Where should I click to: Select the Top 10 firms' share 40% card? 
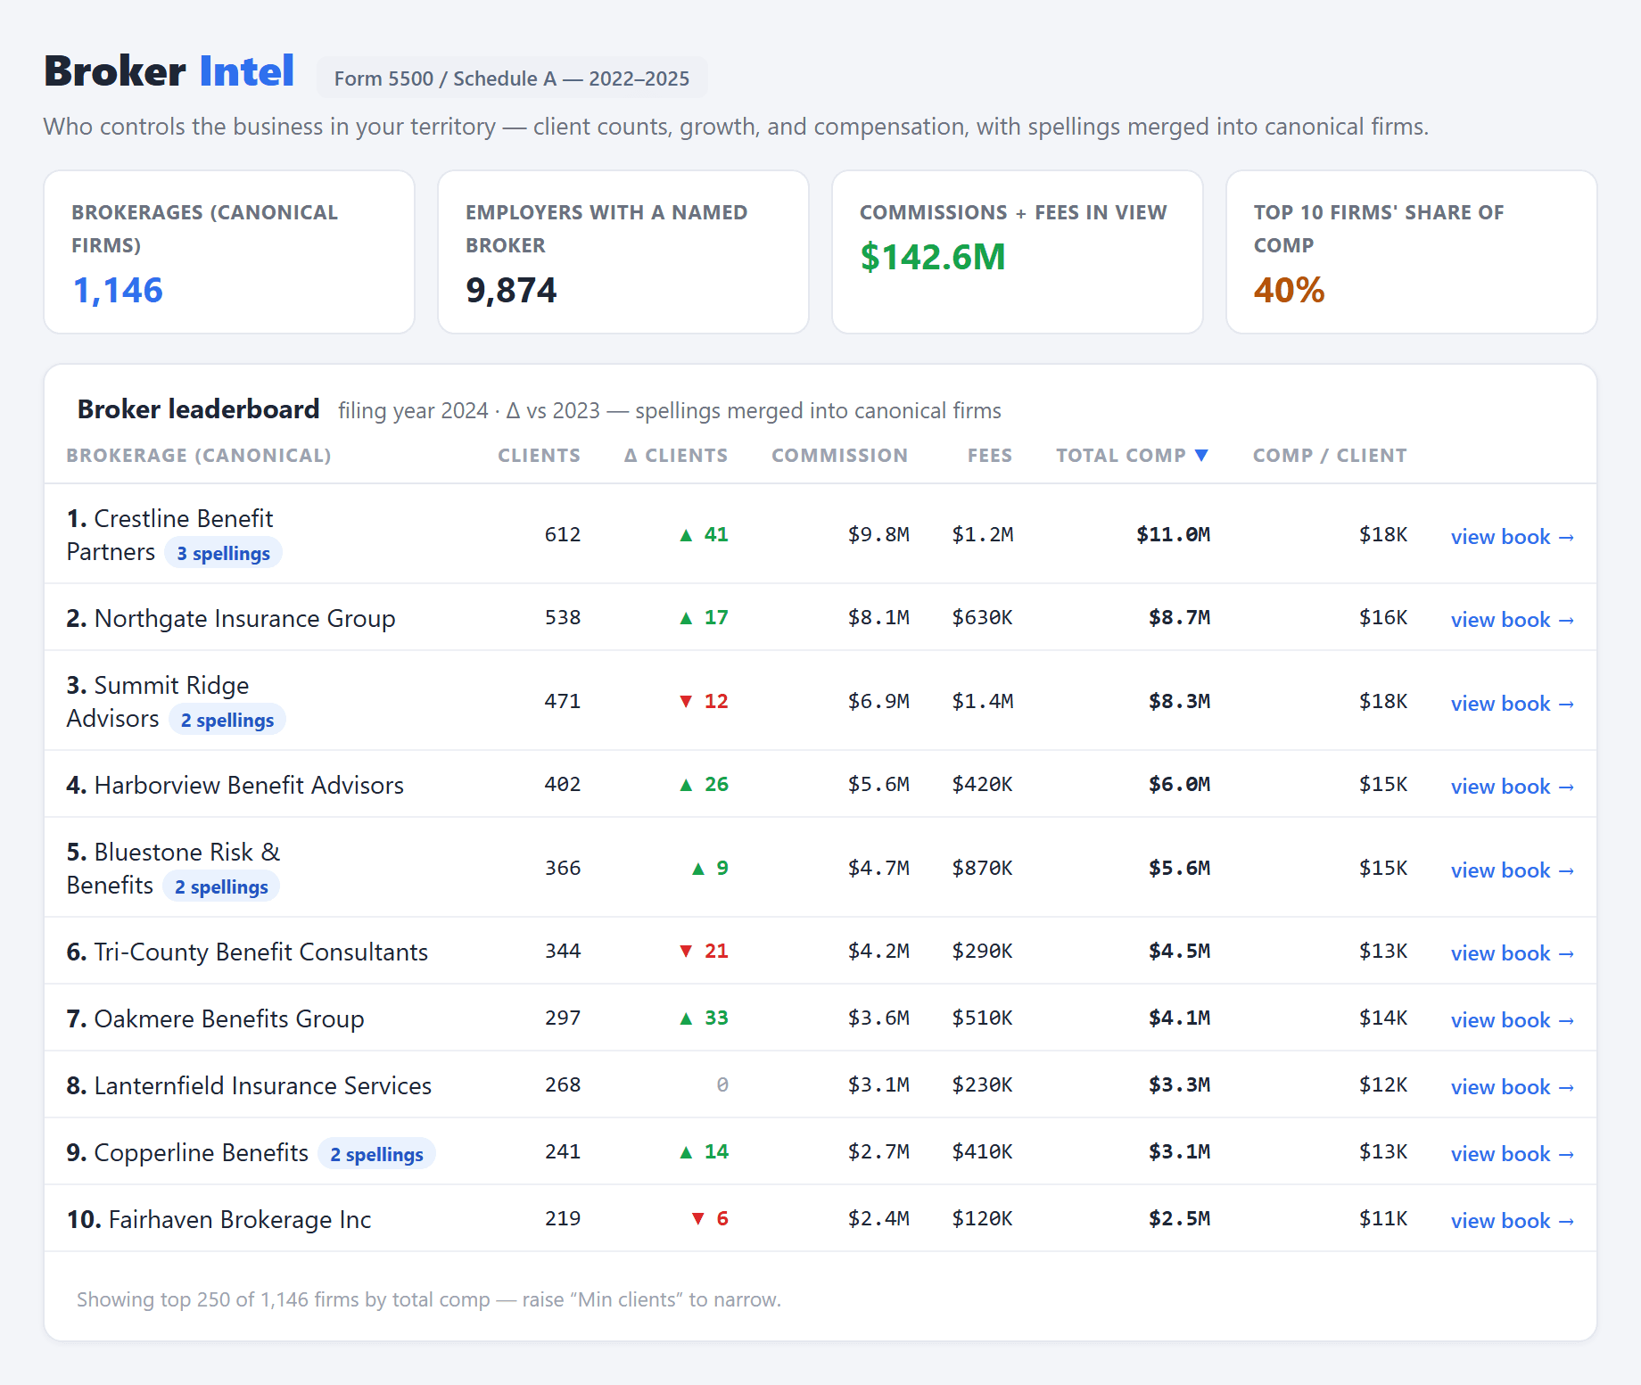click(1412, 252)
